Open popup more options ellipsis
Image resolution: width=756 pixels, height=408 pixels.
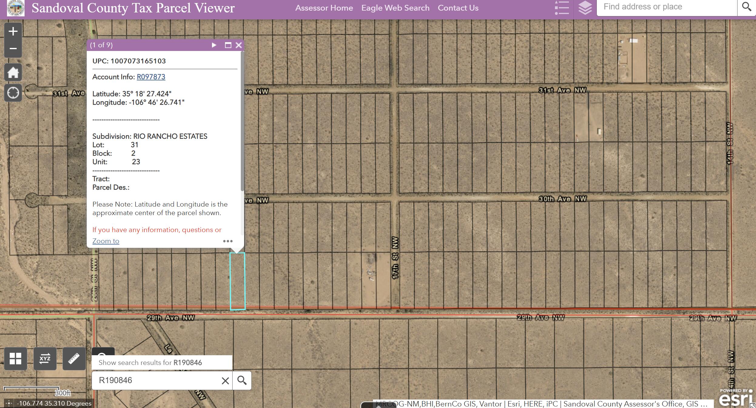(228, 241)
